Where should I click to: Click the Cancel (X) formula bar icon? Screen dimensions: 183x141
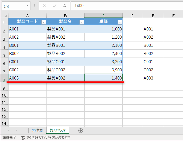[x=44, y=6]
